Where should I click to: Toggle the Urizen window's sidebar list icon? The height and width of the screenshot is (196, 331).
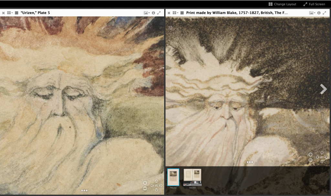(x=17, y=13)
